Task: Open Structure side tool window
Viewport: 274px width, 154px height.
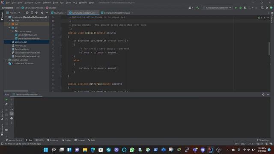Action: [2, 114]
